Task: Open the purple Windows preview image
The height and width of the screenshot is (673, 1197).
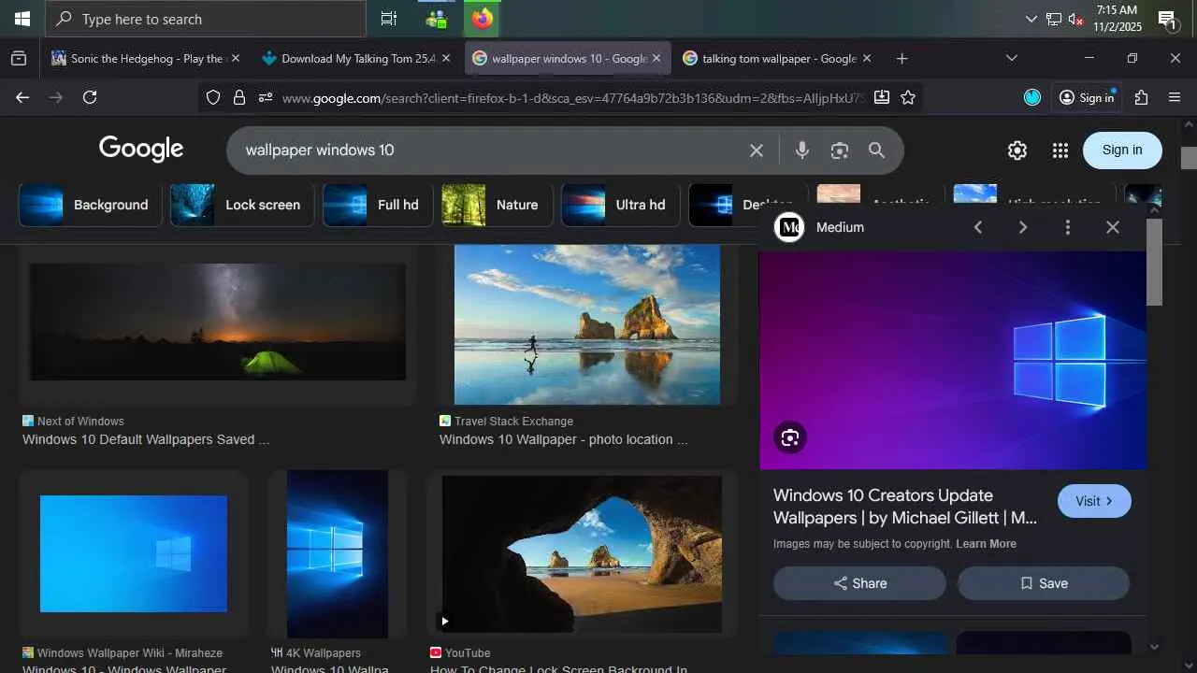Action: (953, 360)
